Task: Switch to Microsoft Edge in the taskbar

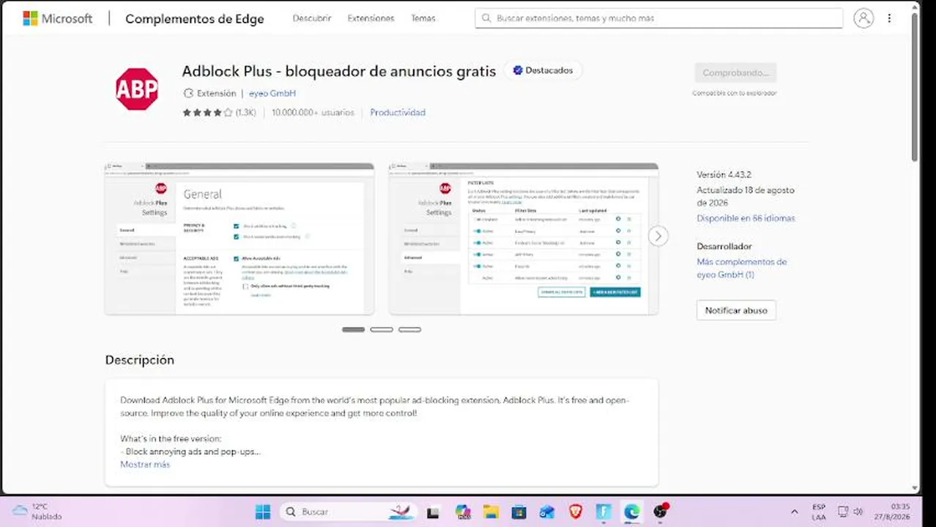Action: [631, 512]
